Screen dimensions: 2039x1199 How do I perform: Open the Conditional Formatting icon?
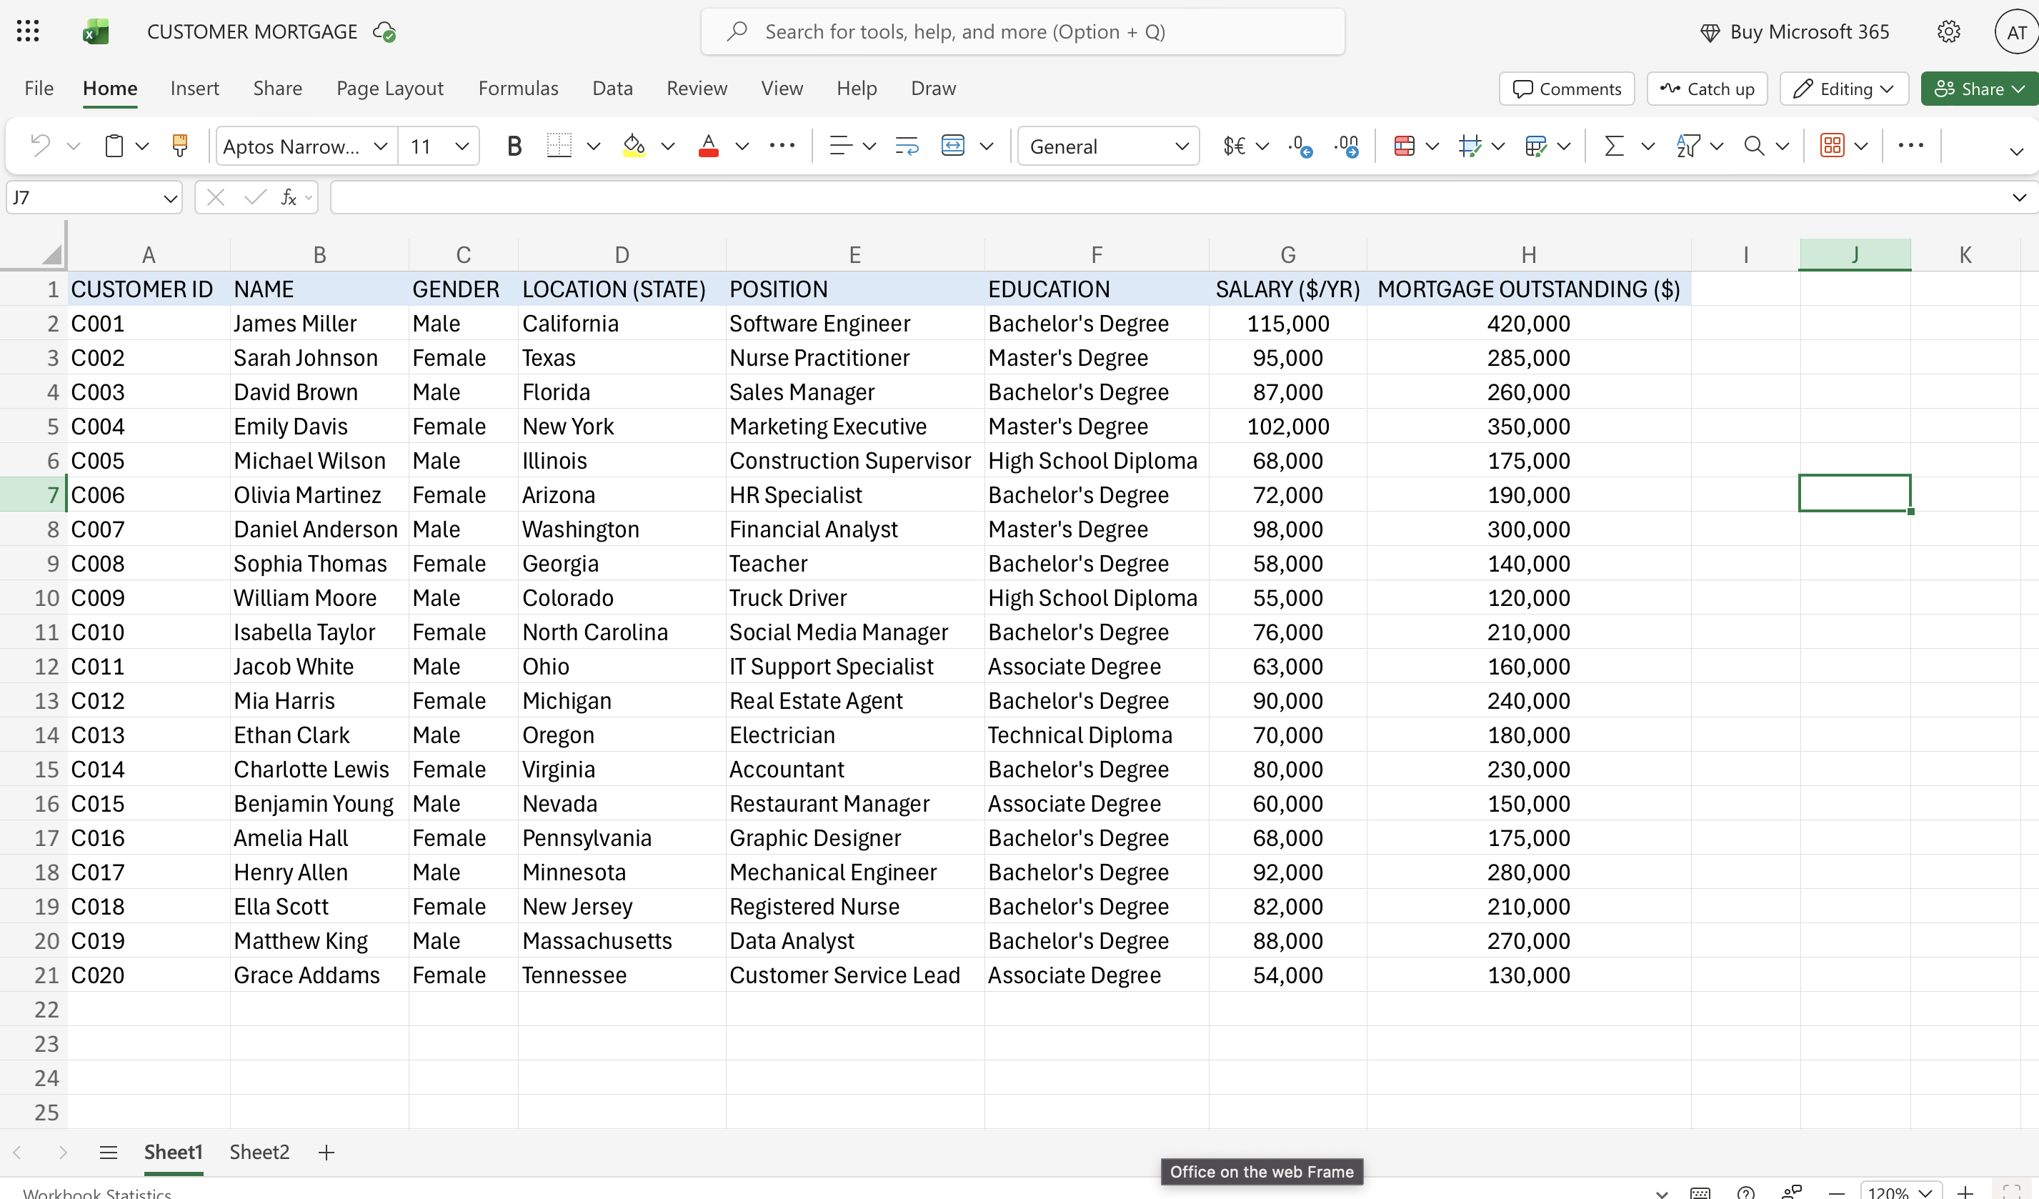click(x=1405, y=146)
